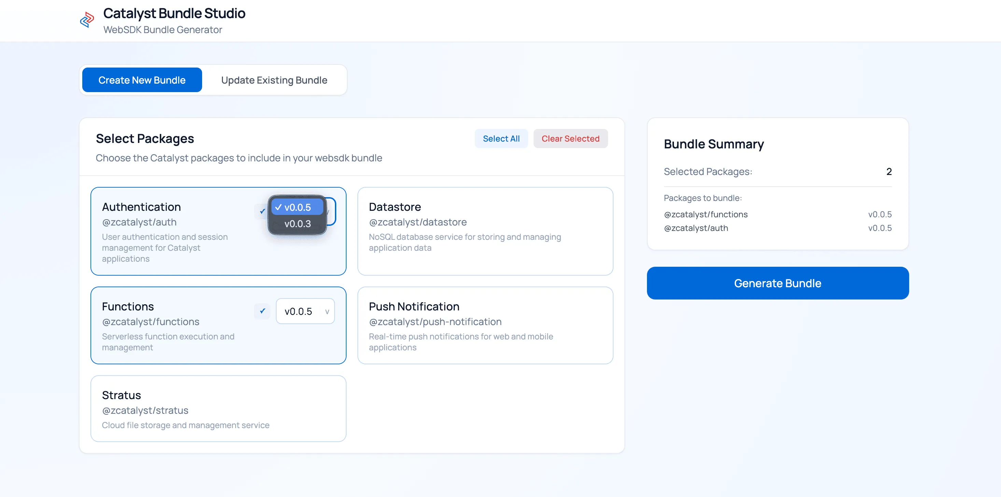The height and width of the screenshot is (497, 1001).
Task: Click the Selected Packages count 2
Action: 889,172
